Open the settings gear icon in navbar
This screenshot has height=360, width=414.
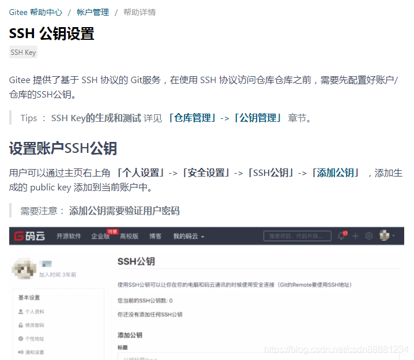tap(369, 236)
